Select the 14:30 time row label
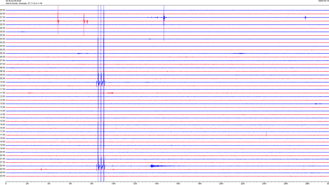 [x=3, y=114]
